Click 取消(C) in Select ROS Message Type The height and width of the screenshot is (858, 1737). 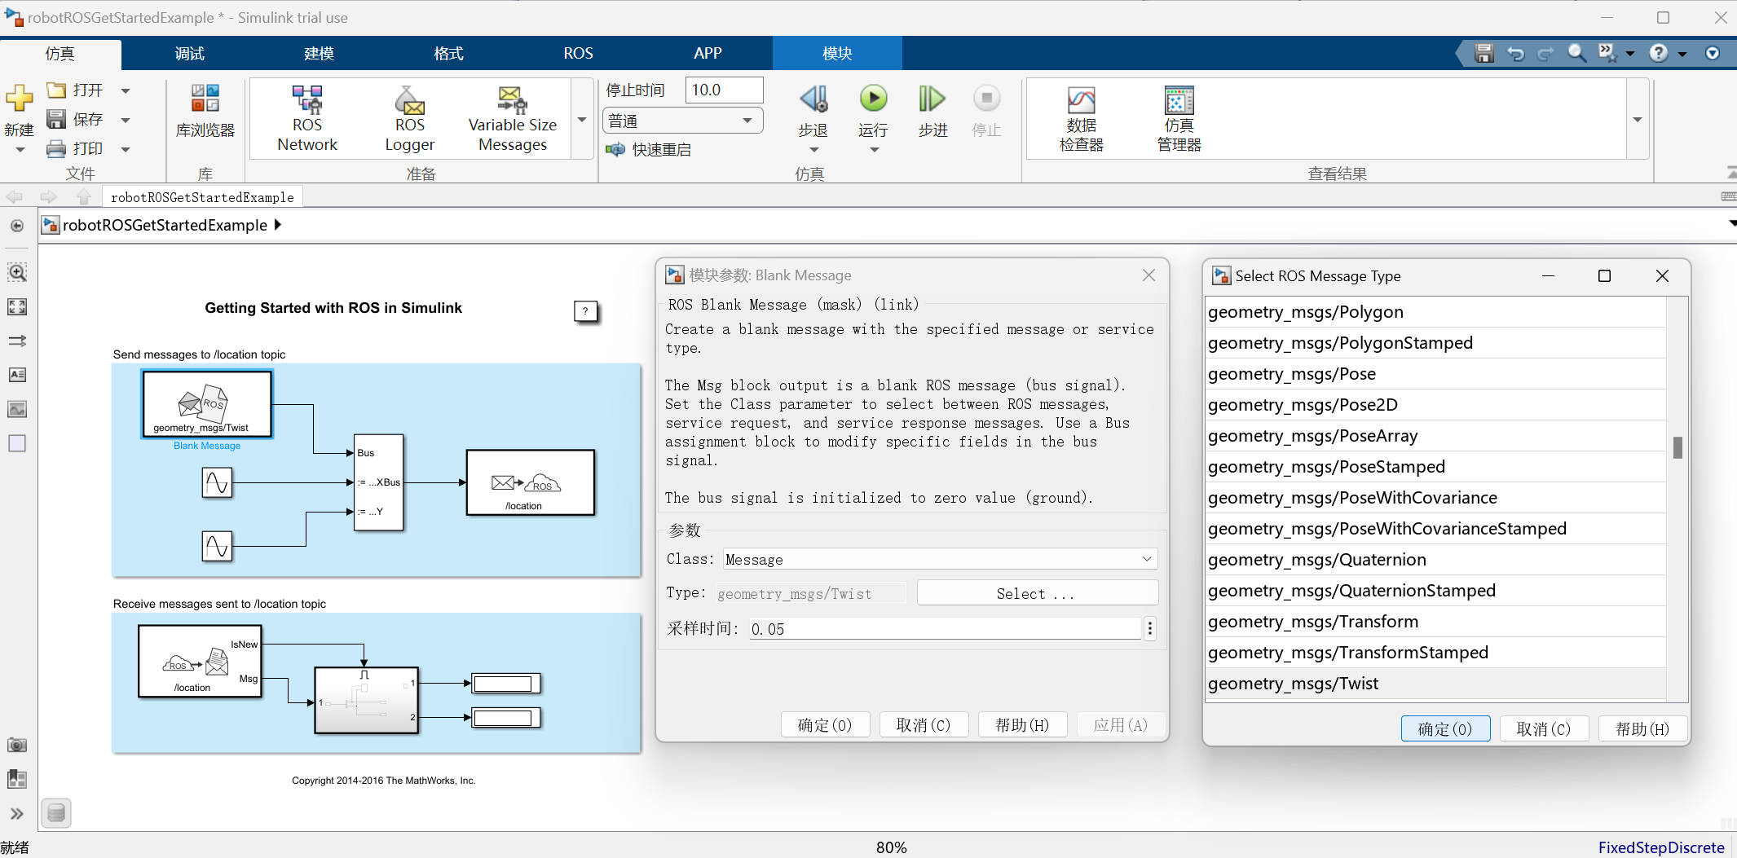click(x=1544, y=728)
